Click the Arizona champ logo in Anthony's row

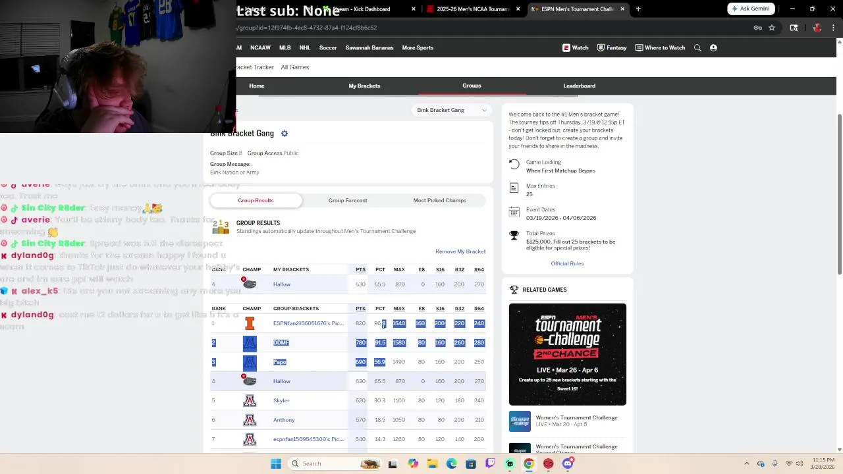250,420
